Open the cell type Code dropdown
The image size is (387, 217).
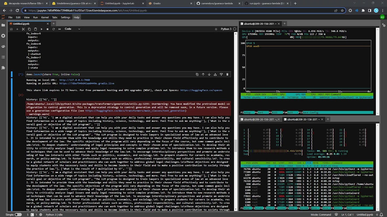[x=72, y=29]
